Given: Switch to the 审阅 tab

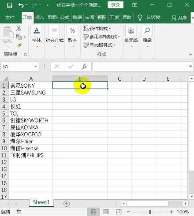Looking at the screenshot, I should (90, 18).
